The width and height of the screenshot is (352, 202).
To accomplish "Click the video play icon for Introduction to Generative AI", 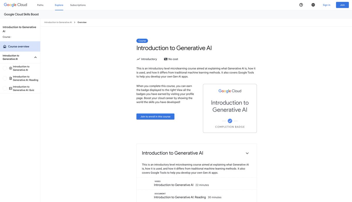I will point(11,68).
